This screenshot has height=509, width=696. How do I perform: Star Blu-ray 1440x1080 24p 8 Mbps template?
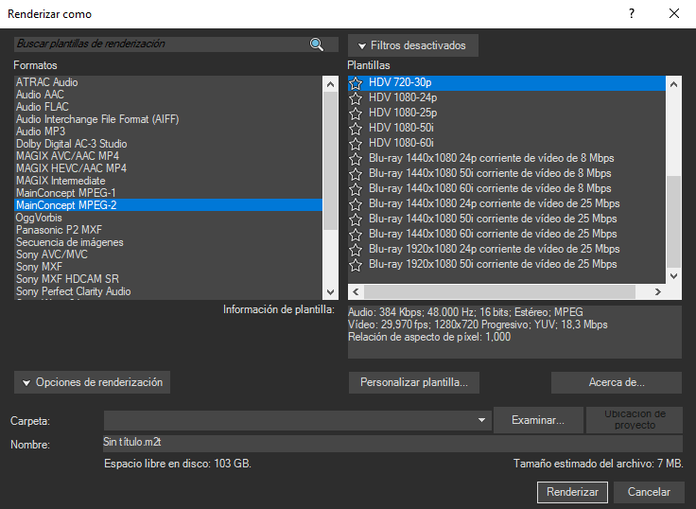(356, 159)
